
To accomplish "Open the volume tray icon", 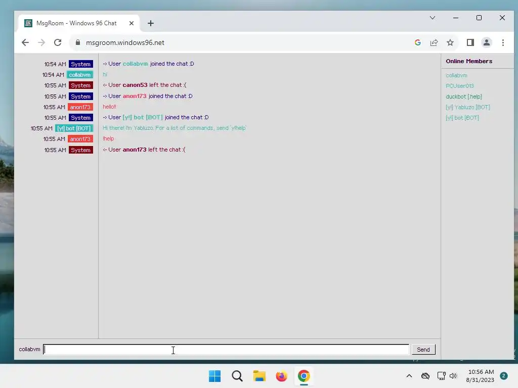I will click(453, 376).
